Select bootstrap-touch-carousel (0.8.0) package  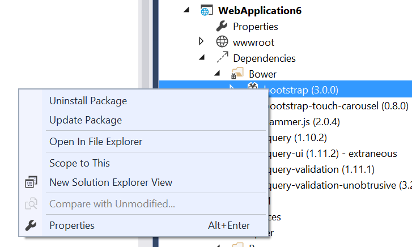(338, 106)
